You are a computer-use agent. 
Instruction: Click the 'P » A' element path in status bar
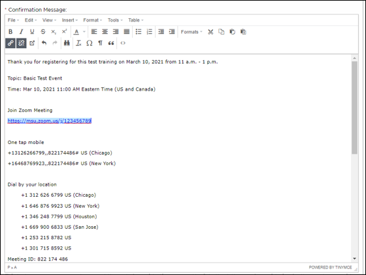pyautogui.click(x=12, y=267)
